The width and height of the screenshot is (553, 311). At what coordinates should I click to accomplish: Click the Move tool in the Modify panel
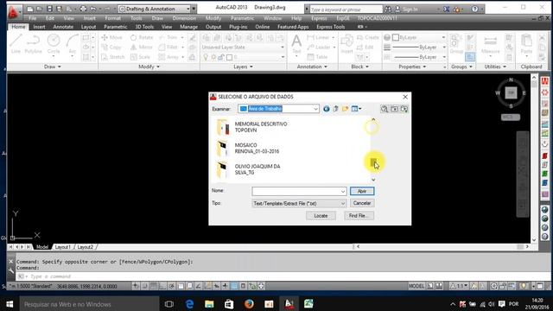click(111, 37)
